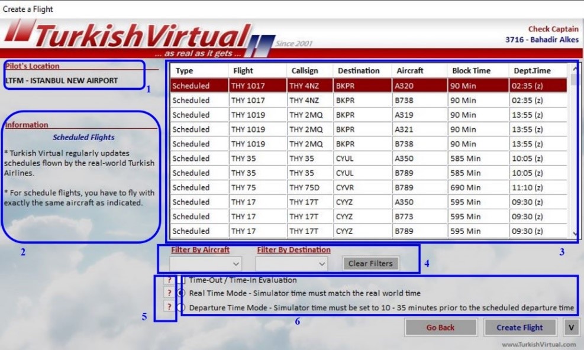Image resolution: width=584 pixels, height=350 pixels.
Task: Select the 690 Min block time cell
Action: 478,187
